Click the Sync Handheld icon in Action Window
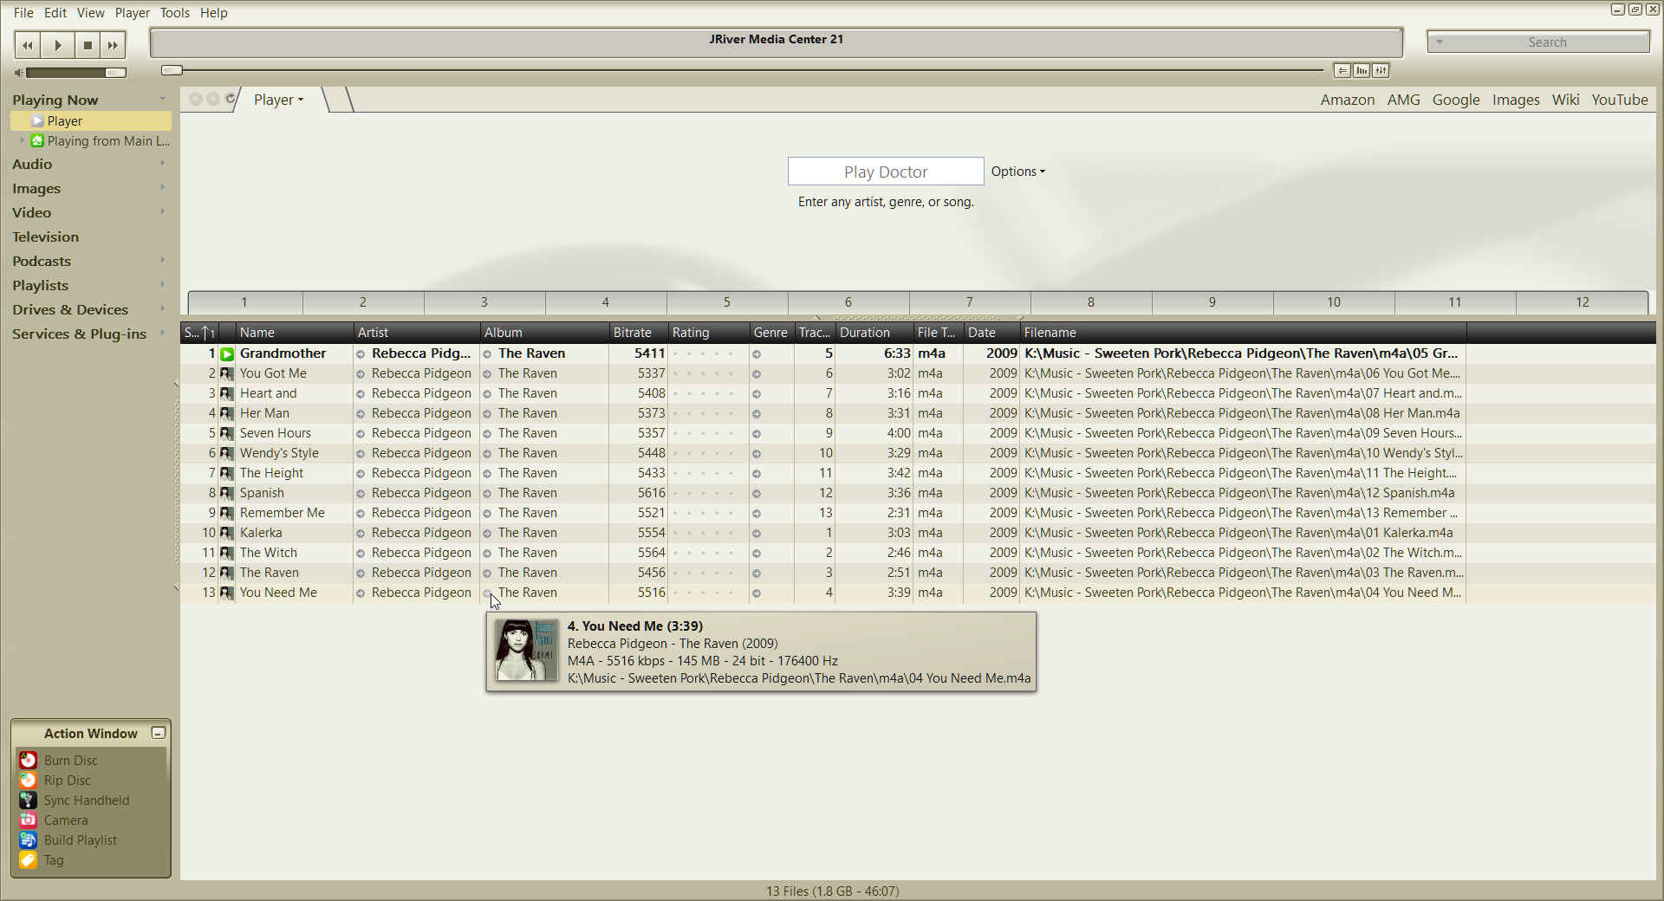The height and width of the screenshot is (901, 1664). coord(29,800)
